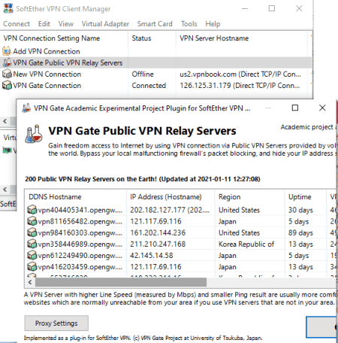
Task: Select vpn612249490.opengw server row
Action: point(180,256)
